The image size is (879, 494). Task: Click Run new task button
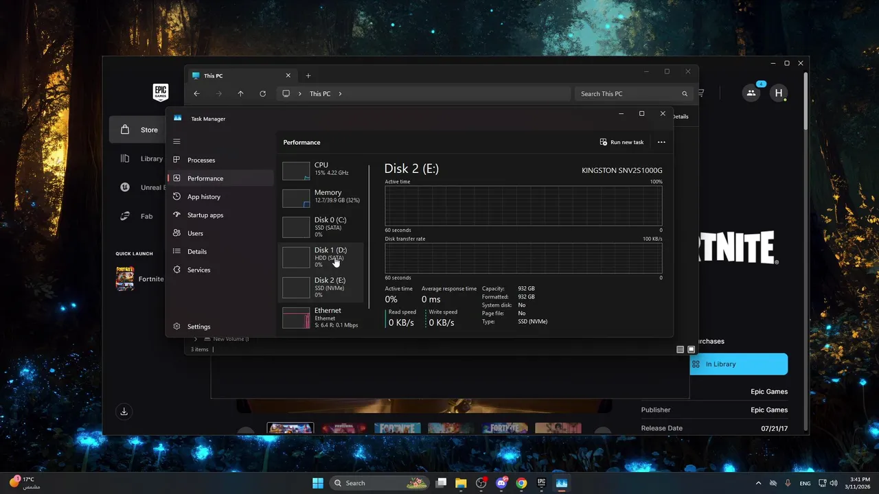tap(621, 142)
